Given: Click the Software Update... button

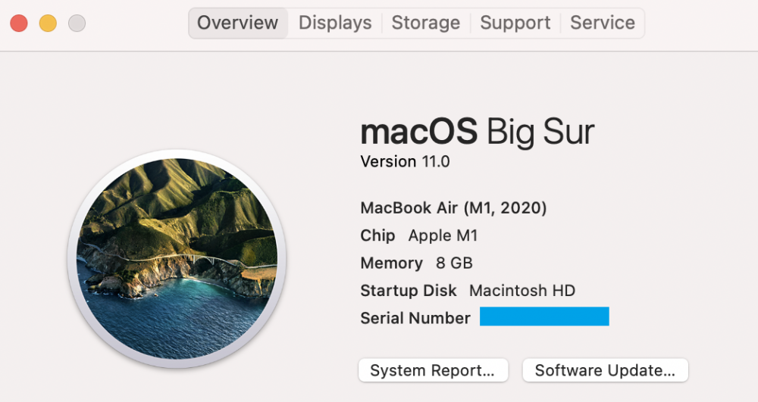Looking at the screenshot, I should tap(605, 370).
